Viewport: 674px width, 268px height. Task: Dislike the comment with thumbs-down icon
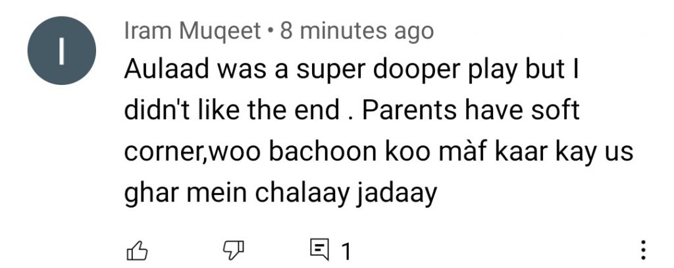pos(234,251)
